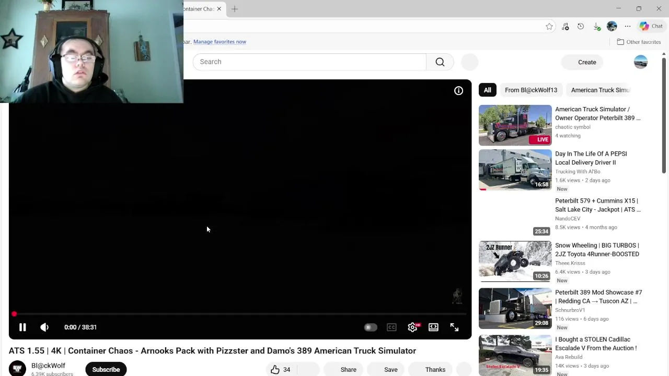Click the page vertical scrollbar thumb
Viewport: 669px width, 376px height.
(x=664, y=115)
